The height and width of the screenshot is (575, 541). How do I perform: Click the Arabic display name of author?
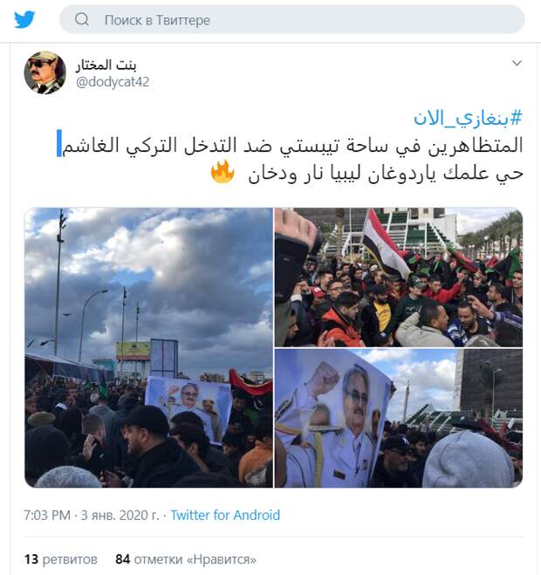click(x=106, y=65)
